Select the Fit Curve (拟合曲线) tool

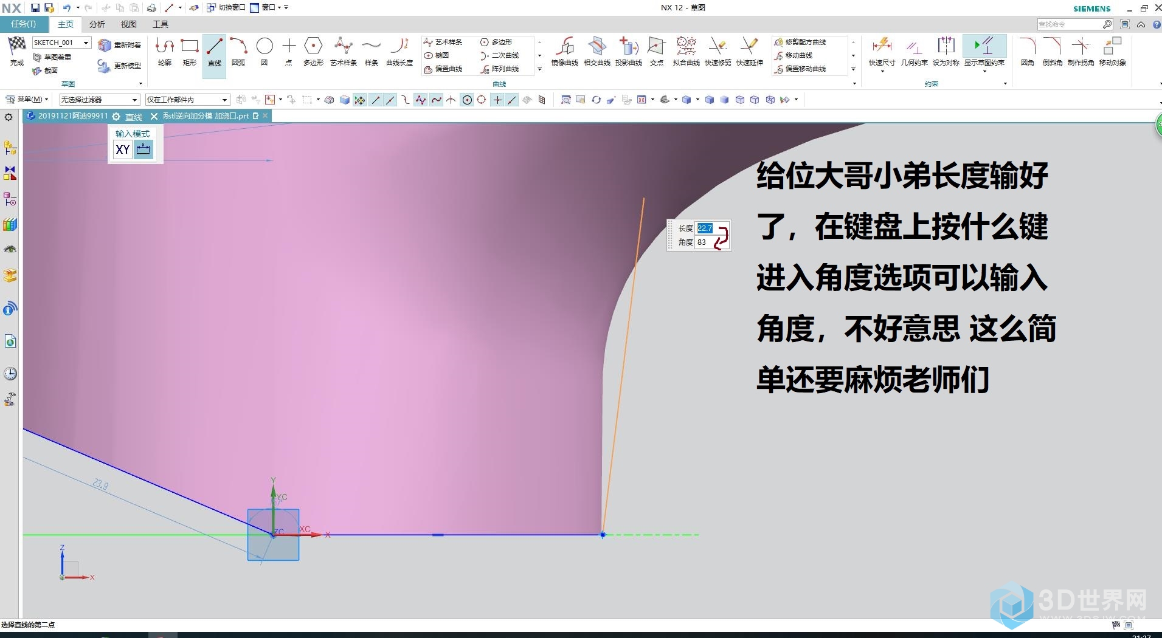click(x=686, y=51)
